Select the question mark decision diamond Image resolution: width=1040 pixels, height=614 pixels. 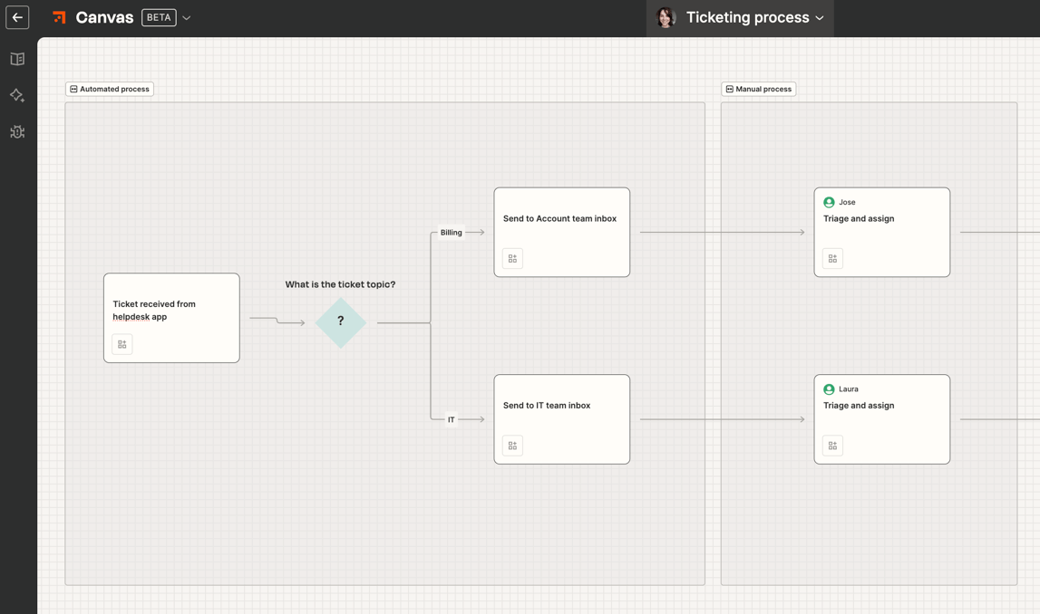point(340,321)
